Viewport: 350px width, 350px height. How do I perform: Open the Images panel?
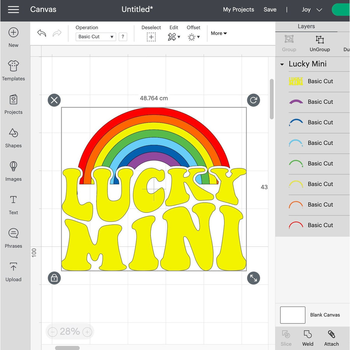tap(13, 170)
